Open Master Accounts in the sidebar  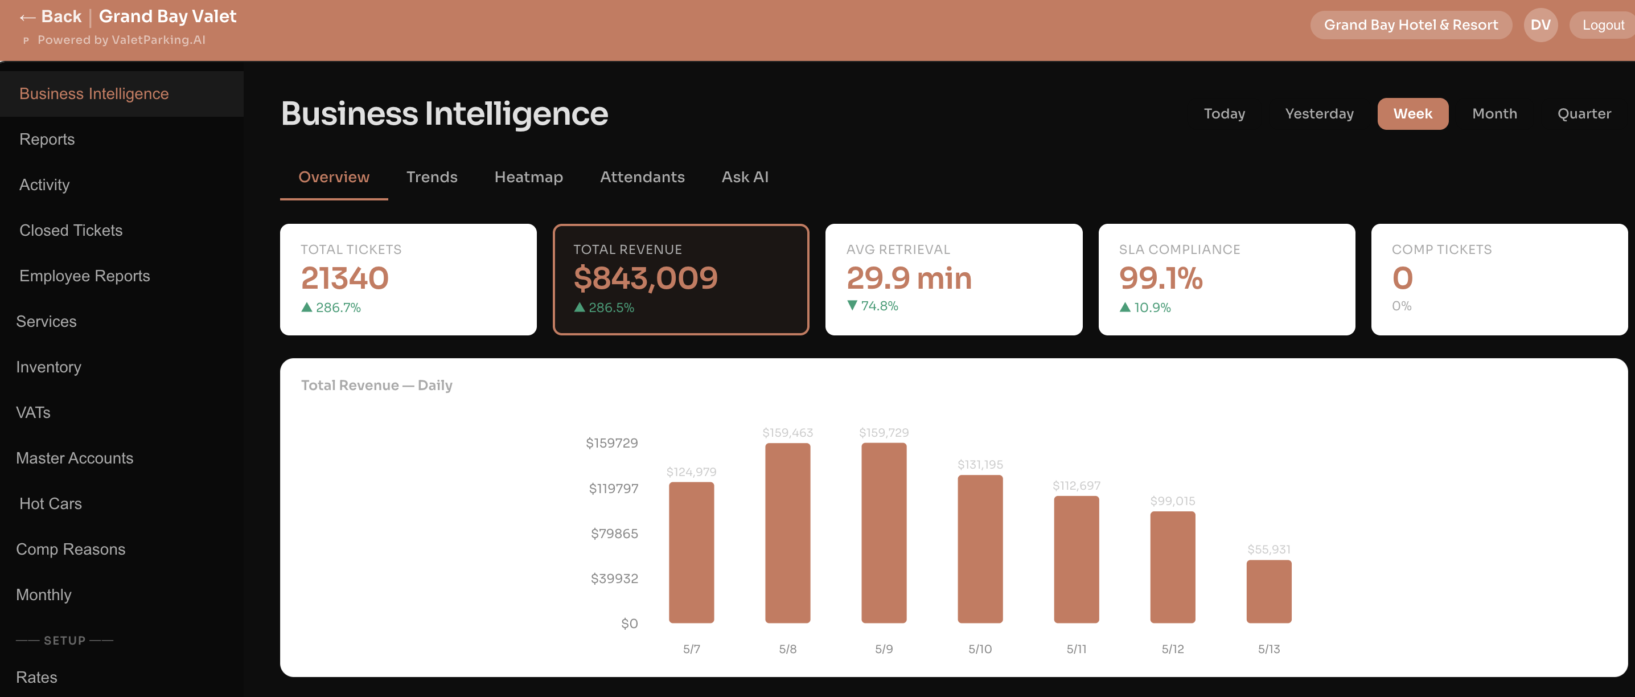coord(122,458)
